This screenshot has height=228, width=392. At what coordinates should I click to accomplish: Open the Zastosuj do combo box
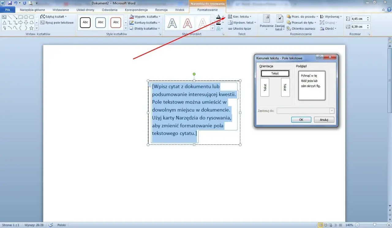tap(305, 111)
